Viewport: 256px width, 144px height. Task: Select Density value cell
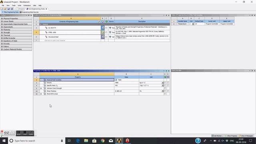pos(126,83)
